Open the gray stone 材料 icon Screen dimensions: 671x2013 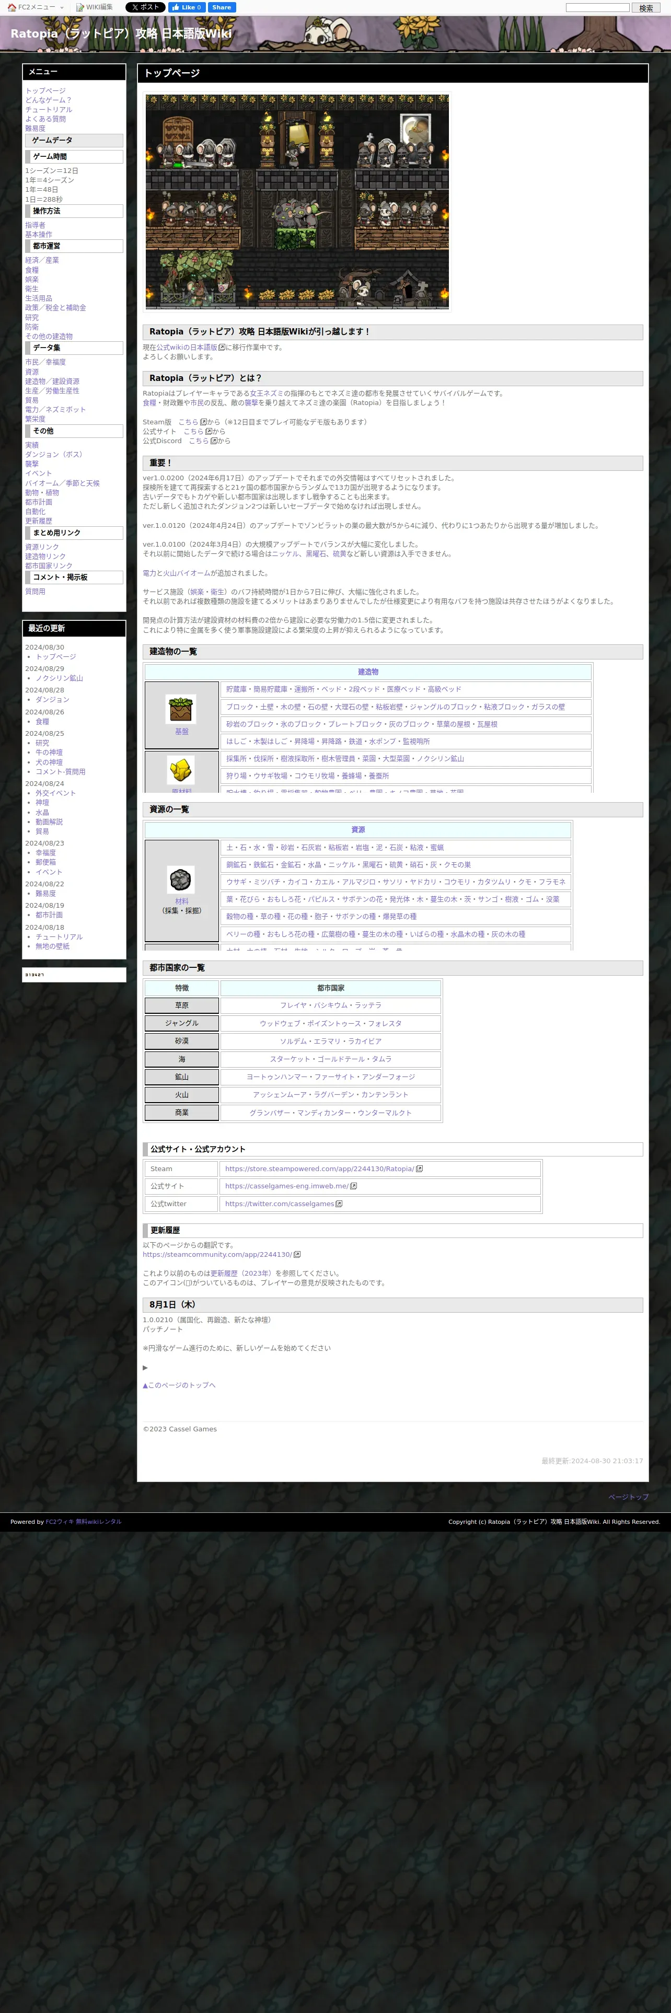pyautogui.click(x=181, y=880)
